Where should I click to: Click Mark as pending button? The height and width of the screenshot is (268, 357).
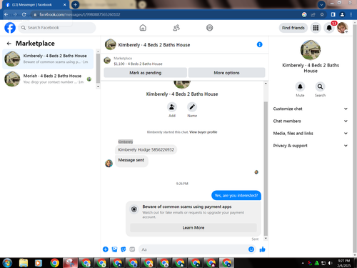145,73
